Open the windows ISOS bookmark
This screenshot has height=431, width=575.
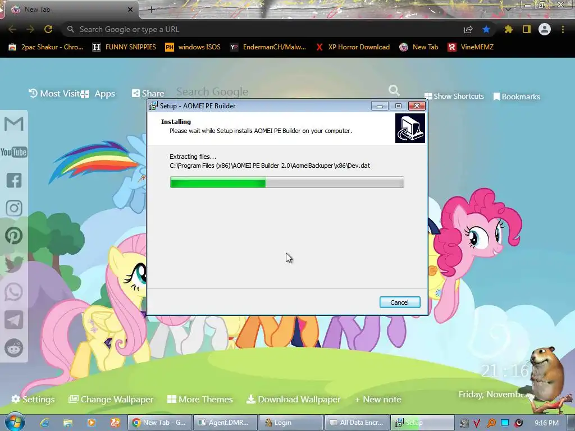(193, 47)
